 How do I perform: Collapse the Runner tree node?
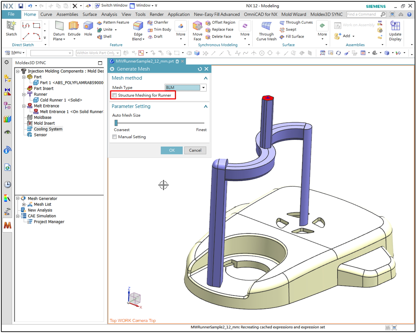coord(24,94)
